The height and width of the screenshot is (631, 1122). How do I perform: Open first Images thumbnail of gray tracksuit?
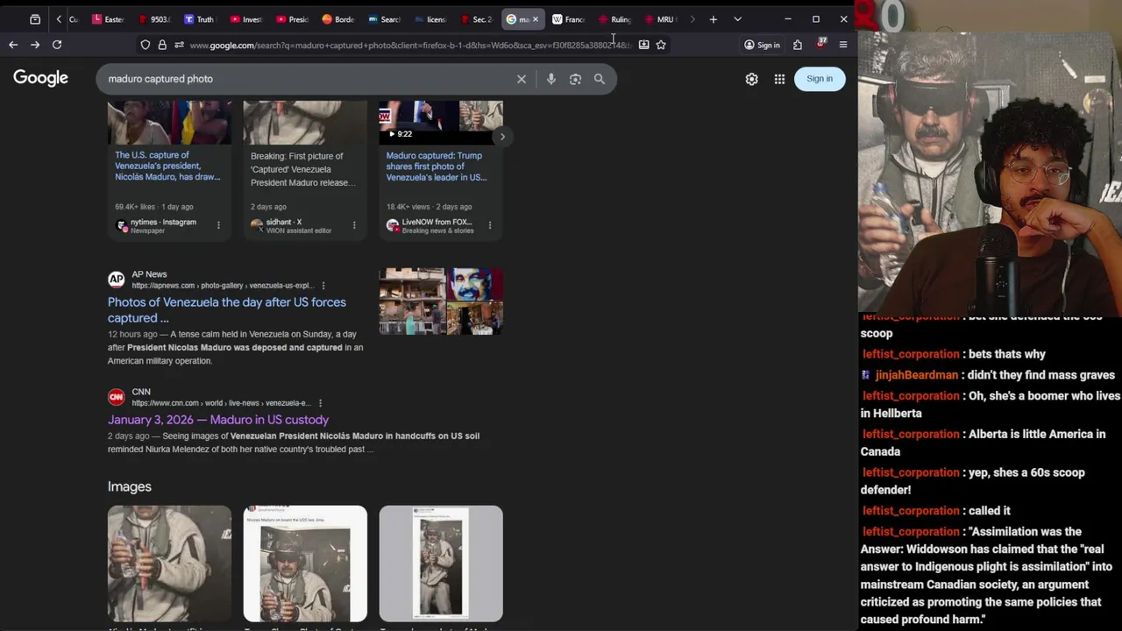click(169, 564)
